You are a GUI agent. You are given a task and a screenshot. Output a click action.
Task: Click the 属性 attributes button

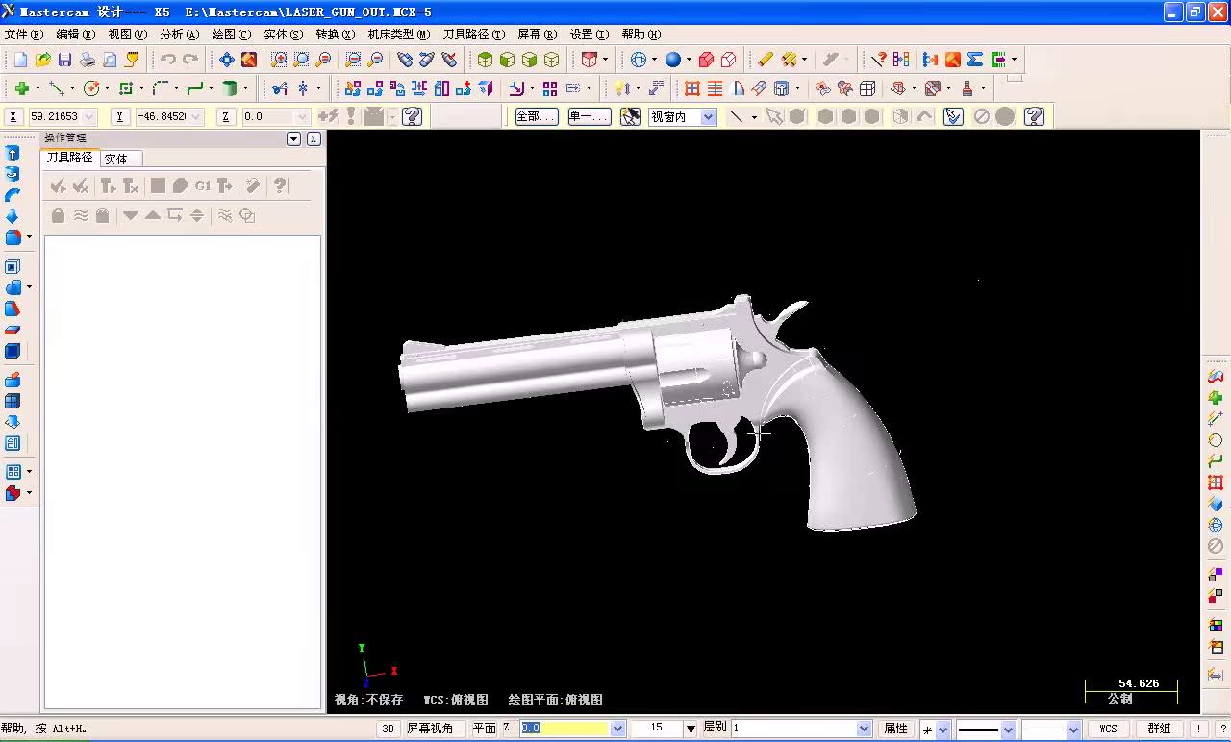tap(896, 729)
